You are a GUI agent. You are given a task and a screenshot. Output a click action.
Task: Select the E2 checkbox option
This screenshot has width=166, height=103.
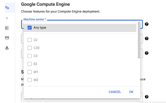click(x=30, y=64)
